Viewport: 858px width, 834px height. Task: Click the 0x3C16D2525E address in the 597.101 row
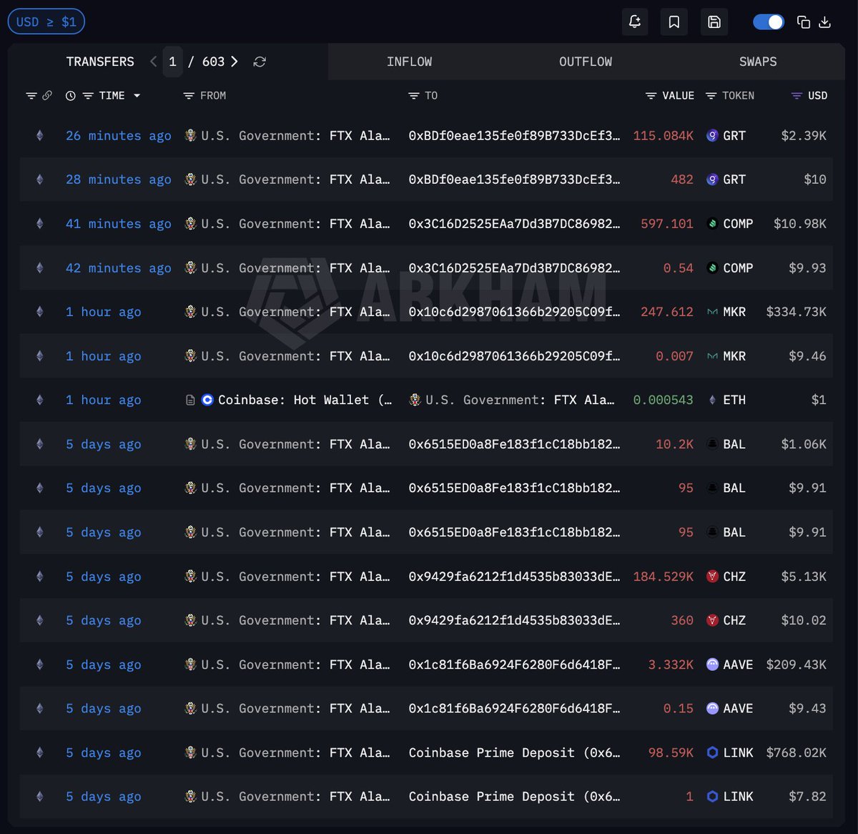click(514, 224)
